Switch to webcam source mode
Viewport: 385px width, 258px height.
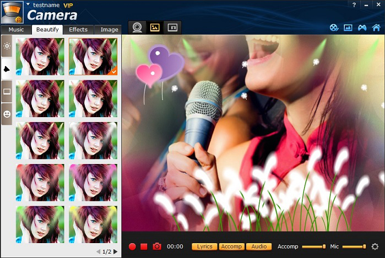click(x=137, y=28)
